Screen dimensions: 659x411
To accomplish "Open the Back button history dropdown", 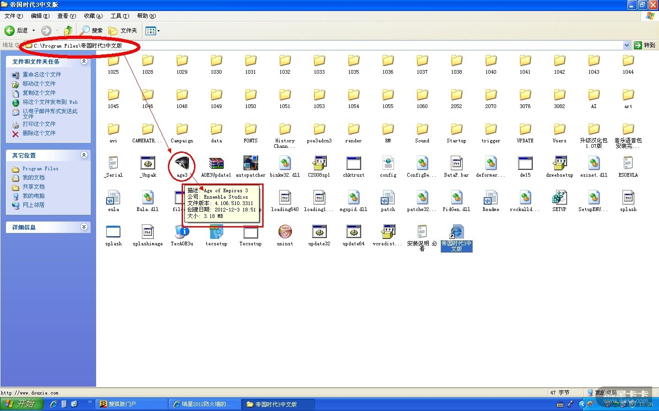I will click(33, 31).
